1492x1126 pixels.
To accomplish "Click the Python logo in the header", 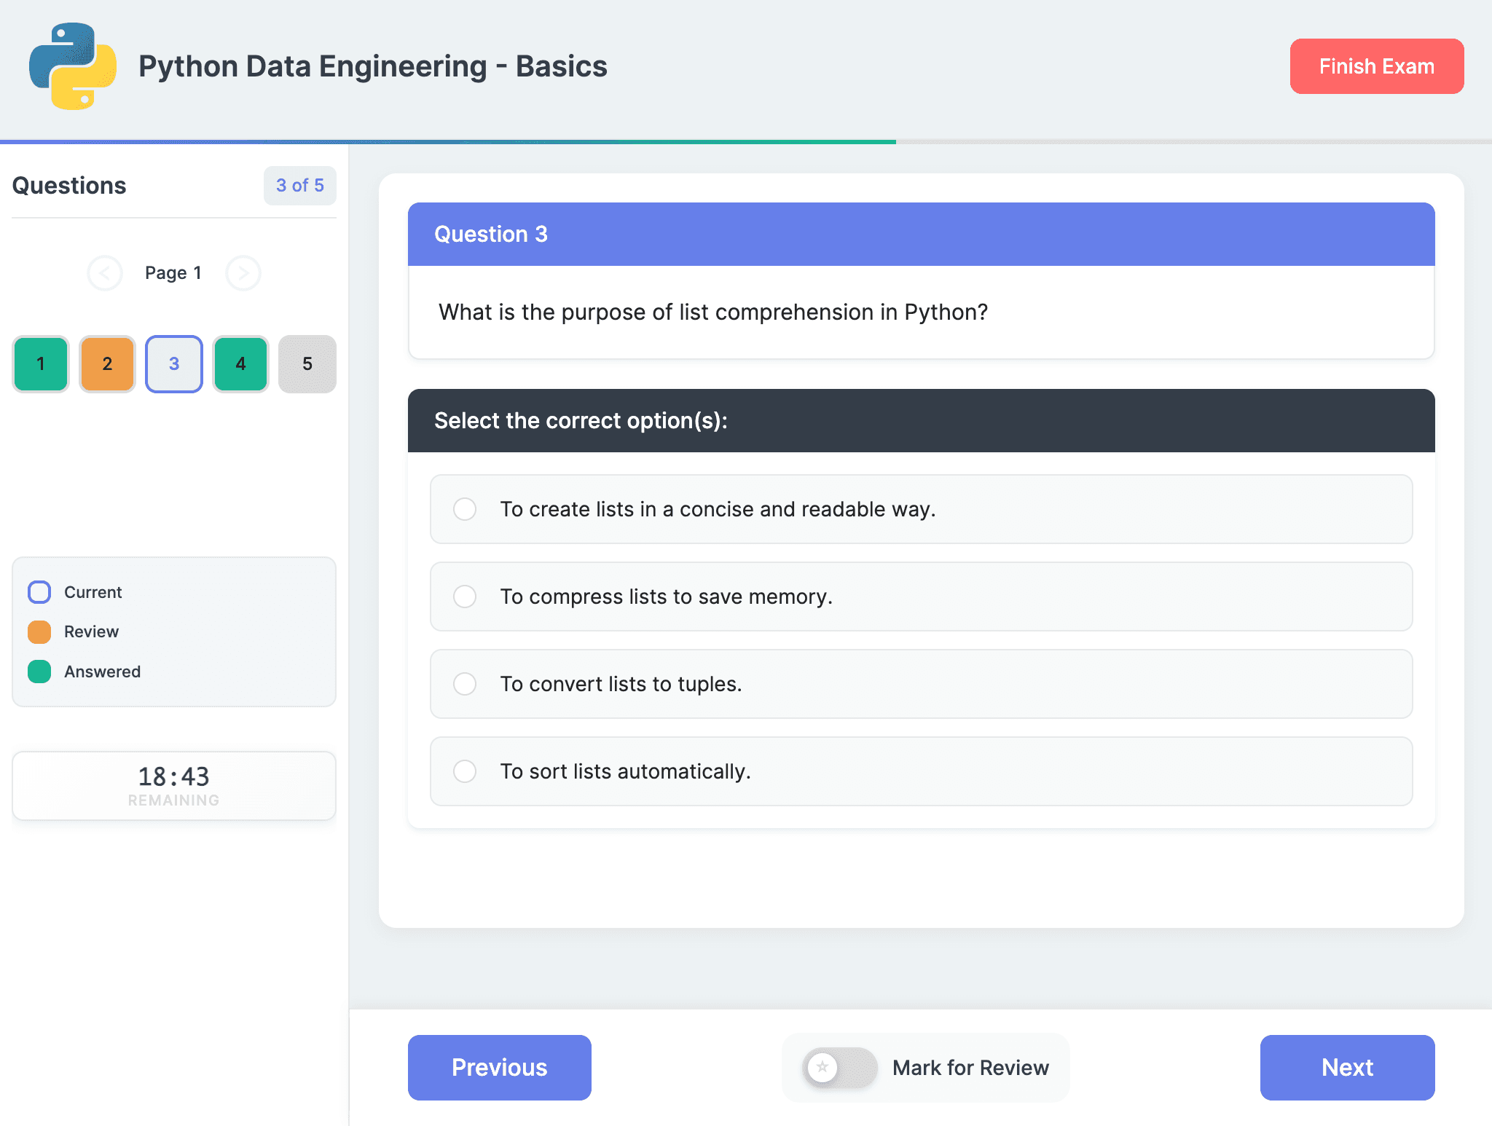I will click(73, 66).
